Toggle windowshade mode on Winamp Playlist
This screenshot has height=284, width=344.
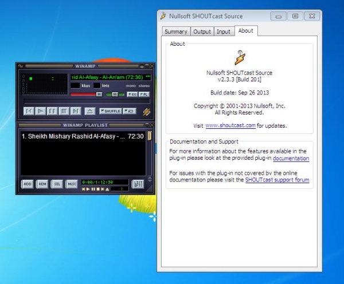click(147, 125)
